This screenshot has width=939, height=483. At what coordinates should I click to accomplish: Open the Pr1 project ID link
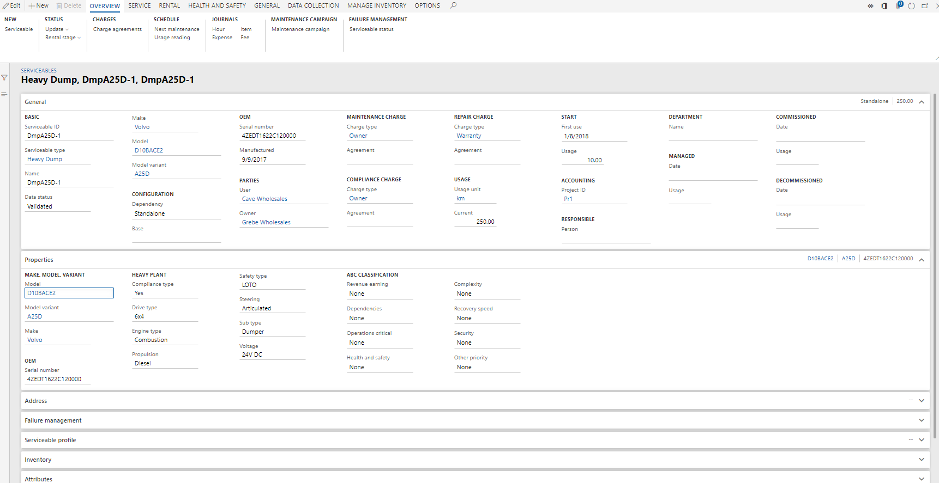point(568,199)
